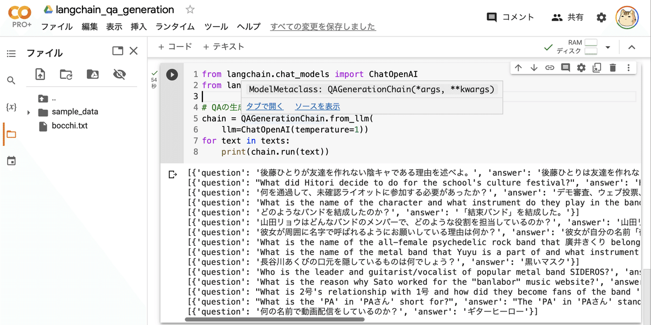651x325 pixels.
Task: Open the ランタイム menu
Action: [x=175, y=27]
